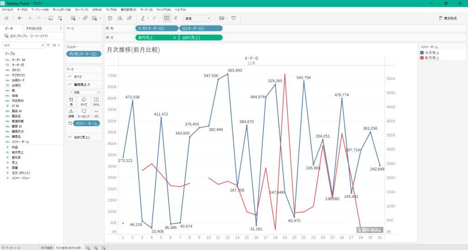Collapse the side pane with the chevron
This screenshot has height=250, width=468.
click(61, 28)
